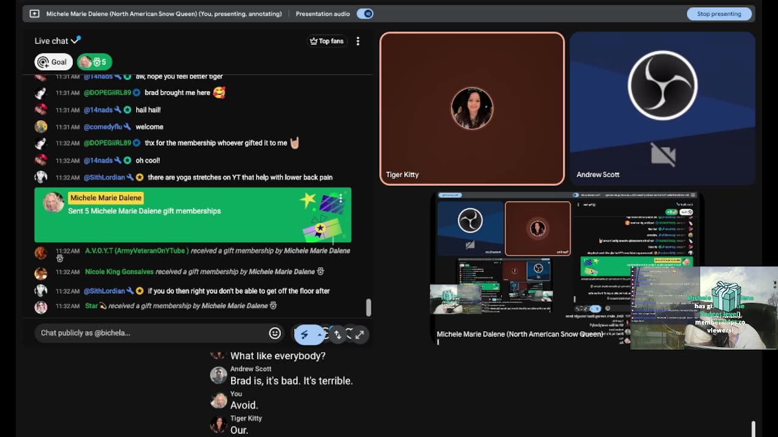Click the Stop presenting button
The height and width of the screenshot is (437, 778).
pos(719,13)
